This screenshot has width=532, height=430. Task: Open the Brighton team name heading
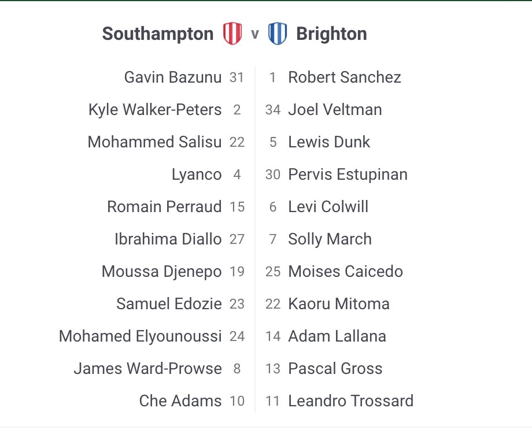coord(331,34)
